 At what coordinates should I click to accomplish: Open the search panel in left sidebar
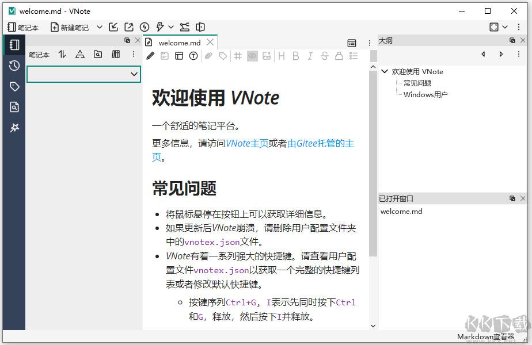click(14, 107)
